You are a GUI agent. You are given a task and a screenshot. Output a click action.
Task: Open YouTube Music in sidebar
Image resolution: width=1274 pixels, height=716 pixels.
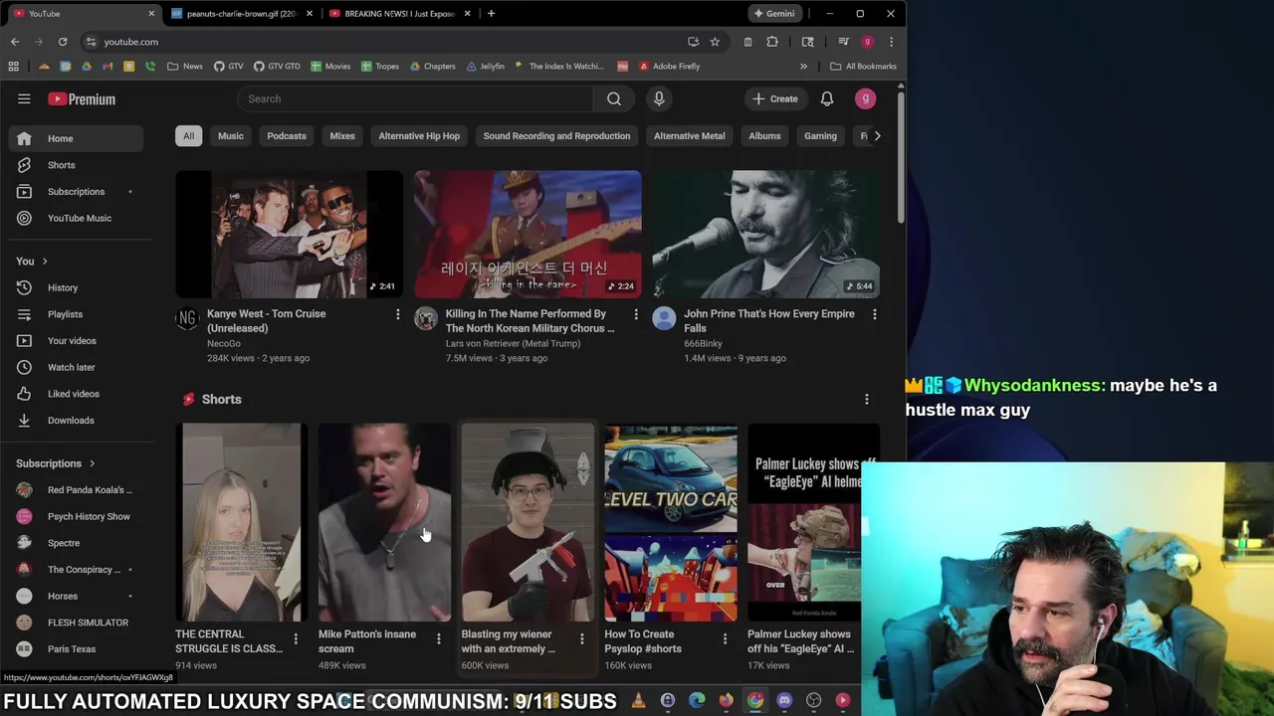click(76, 218)
